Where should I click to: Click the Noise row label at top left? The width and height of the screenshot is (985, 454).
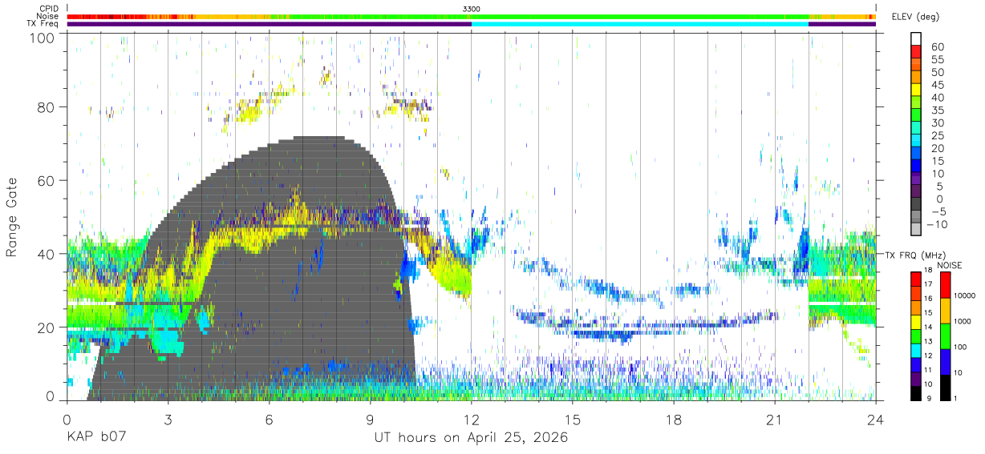47,16
